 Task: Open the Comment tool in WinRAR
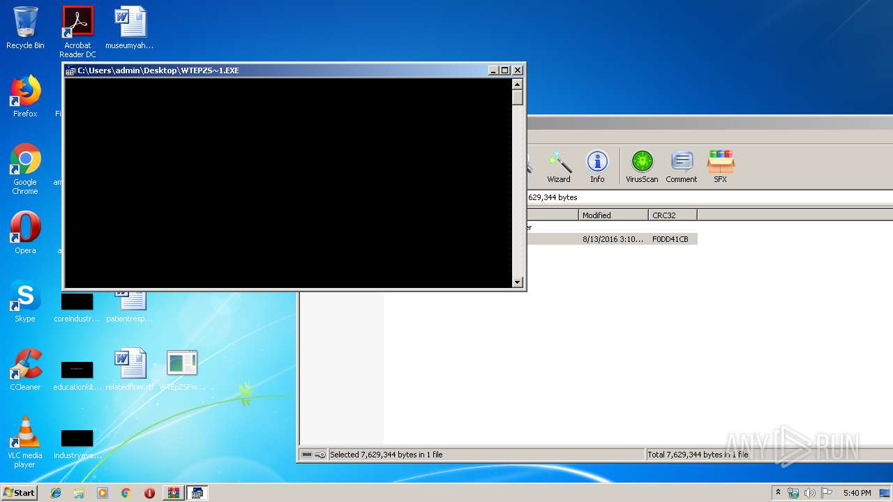tap(682, 167)
